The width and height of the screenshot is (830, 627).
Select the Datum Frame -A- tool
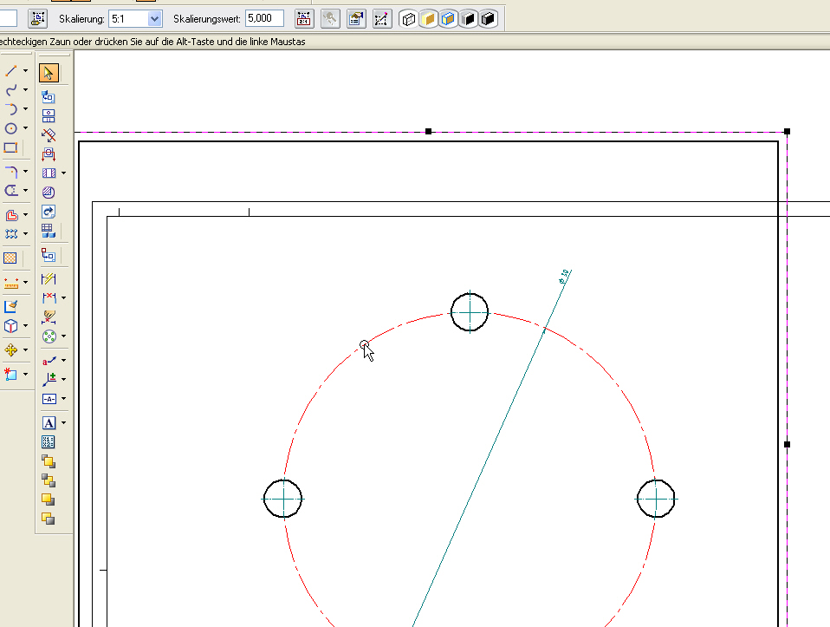point(49,399)
